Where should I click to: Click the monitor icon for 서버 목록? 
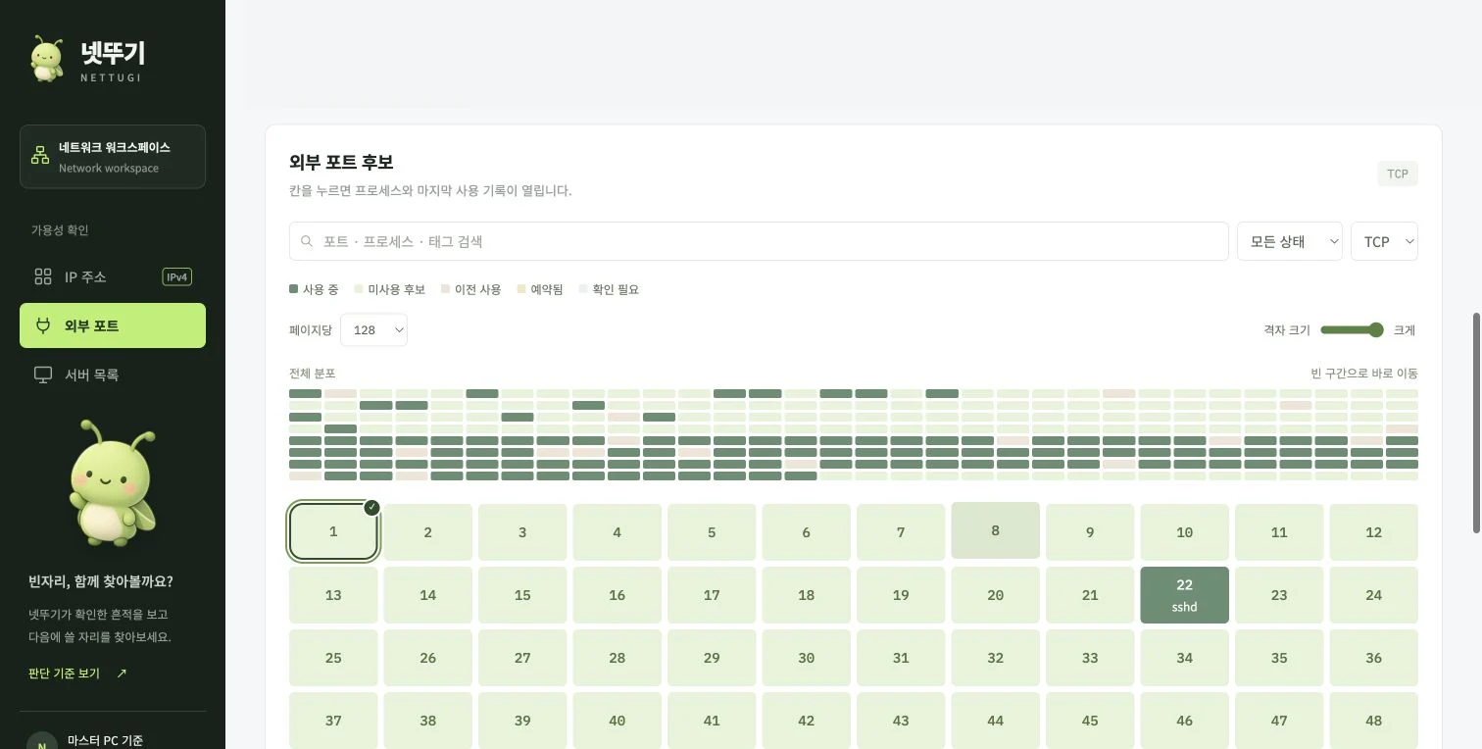43,374
